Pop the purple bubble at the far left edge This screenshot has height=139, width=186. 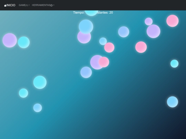coord(10,40)
